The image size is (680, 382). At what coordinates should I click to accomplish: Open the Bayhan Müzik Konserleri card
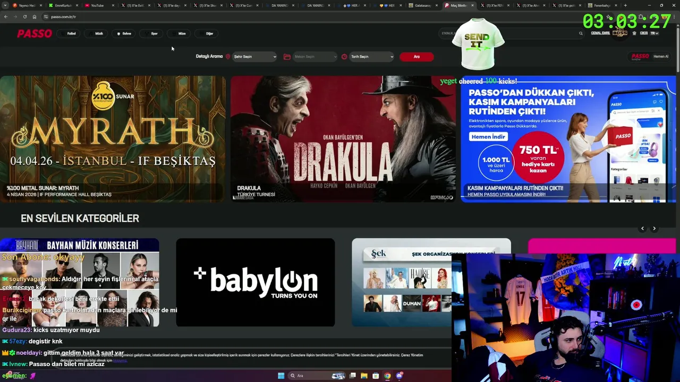[80, 282]
